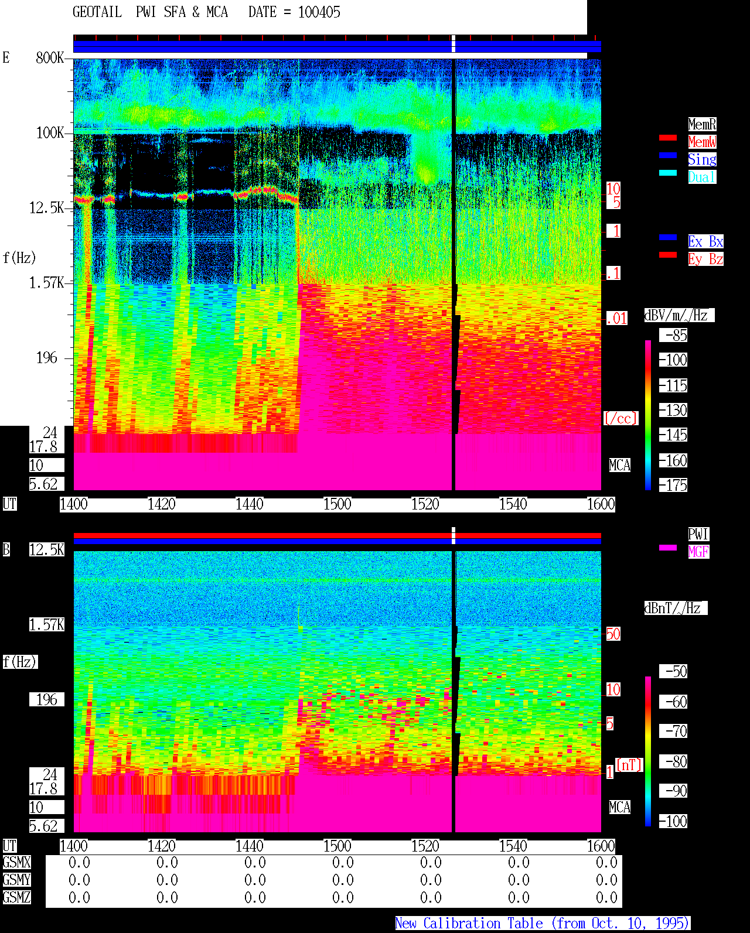Click the magenta MGF legend label
Screen dimensions: 750x933
698,552
